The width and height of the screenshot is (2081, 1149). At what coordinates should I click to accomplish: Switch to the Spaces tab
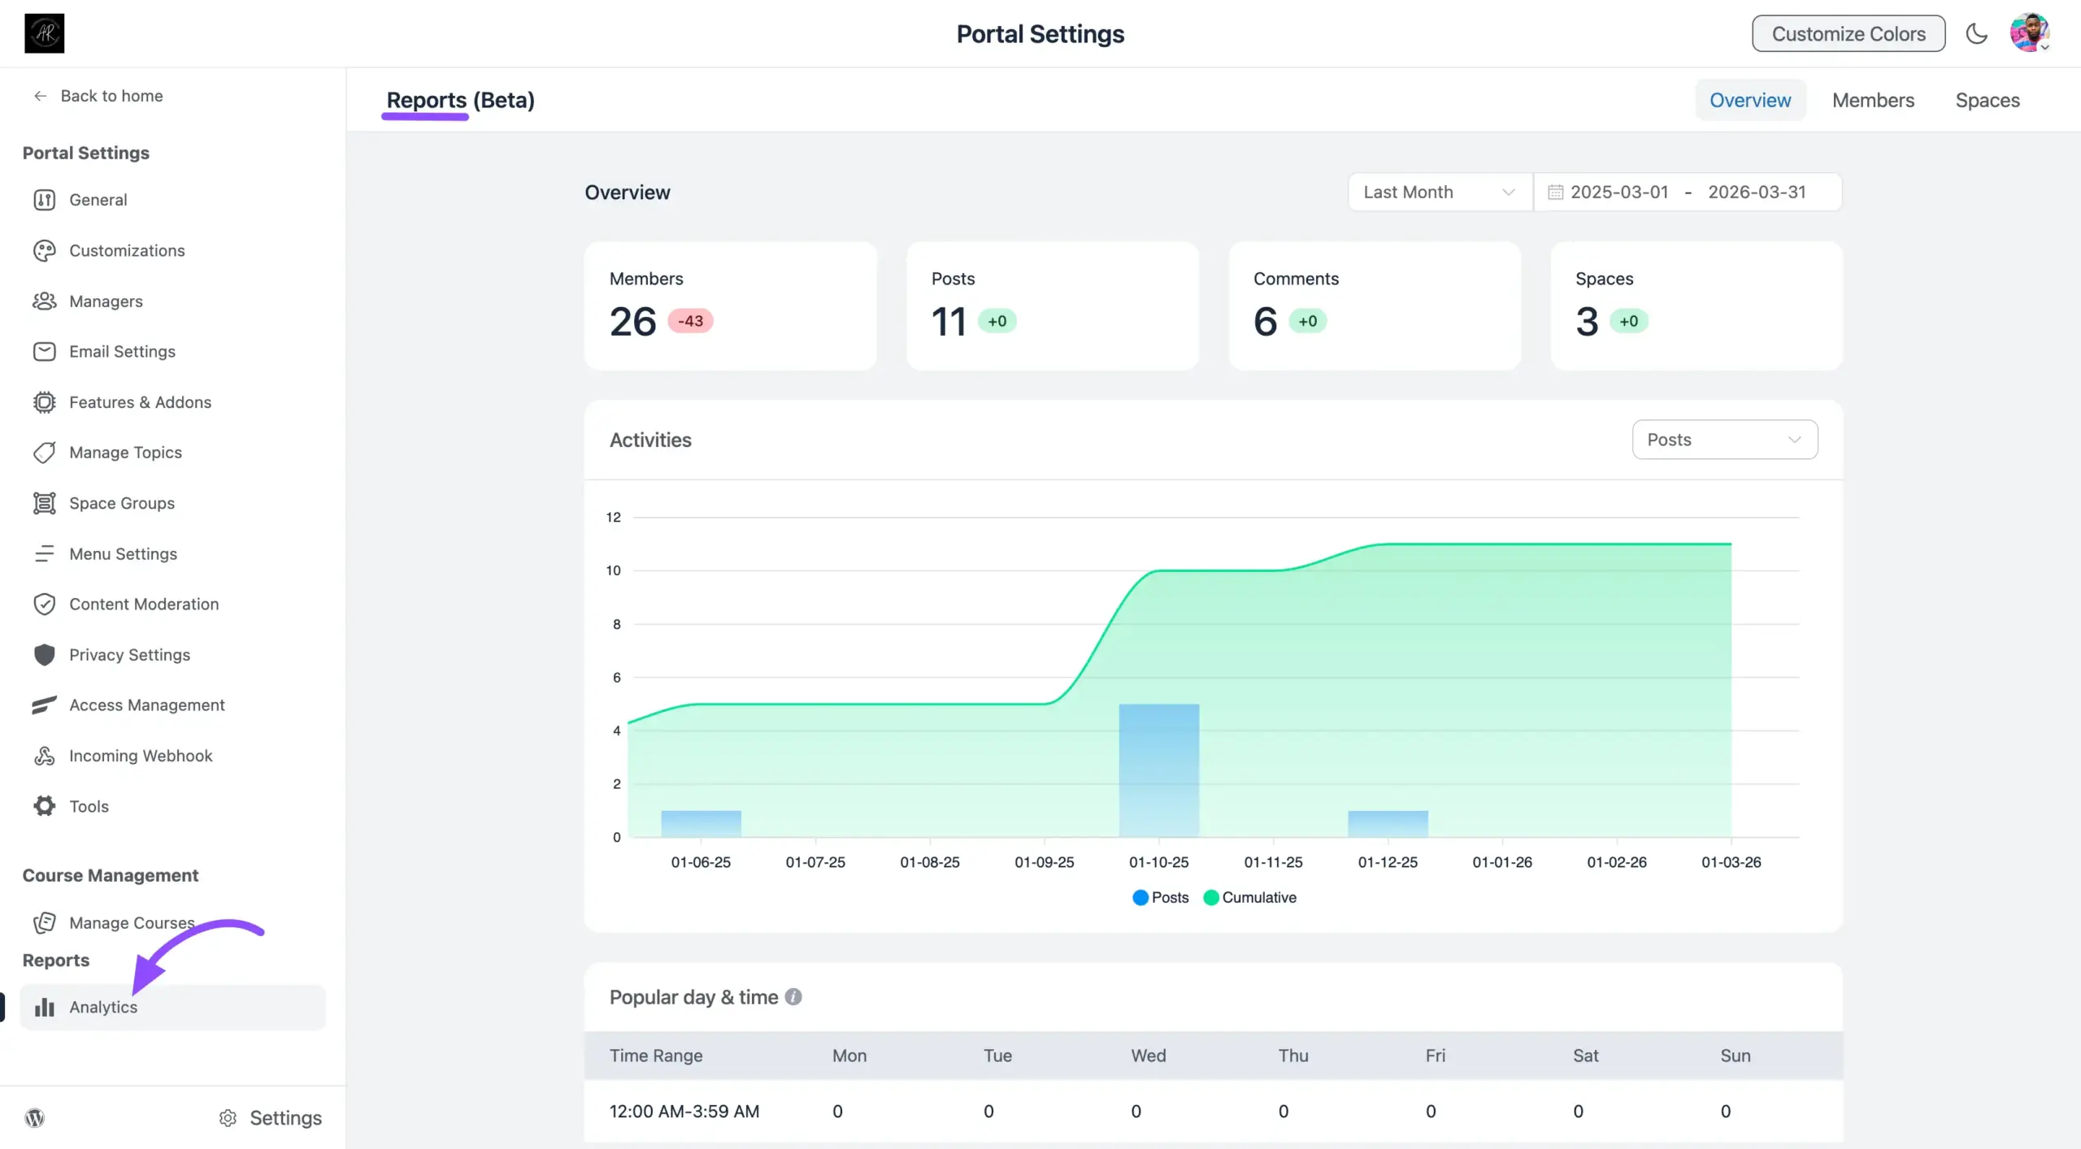point(1987,100)
